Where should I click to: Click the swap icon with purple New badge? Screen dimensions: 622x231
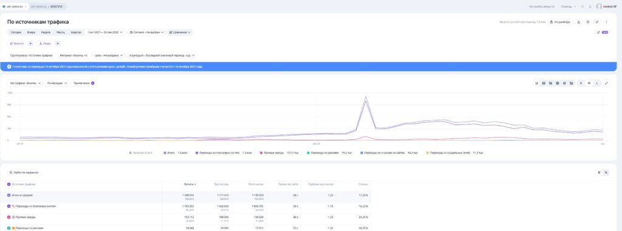603,33
